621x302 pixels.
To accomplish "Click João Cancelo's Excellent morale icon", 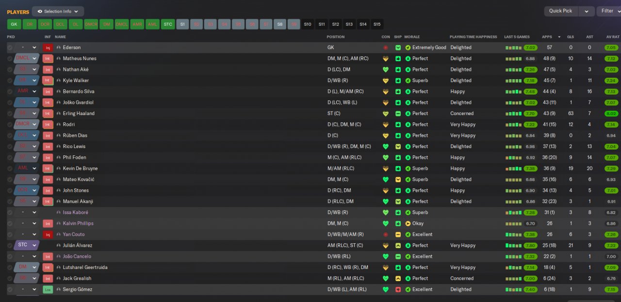I will point(408,256).
